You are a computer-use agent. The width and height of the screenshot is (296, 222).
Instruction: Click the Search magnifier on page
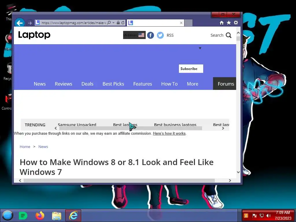click(x=229, y=35)
